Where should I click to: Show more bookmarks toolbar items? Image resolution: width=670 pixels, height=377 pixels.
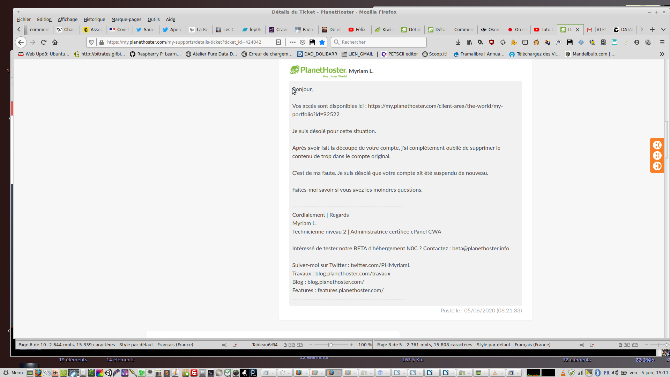tap(662, 54)
